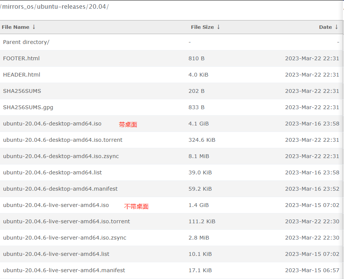Select the 833 B size value
This screenshot has width=344, height=279.
coord(197,107)
